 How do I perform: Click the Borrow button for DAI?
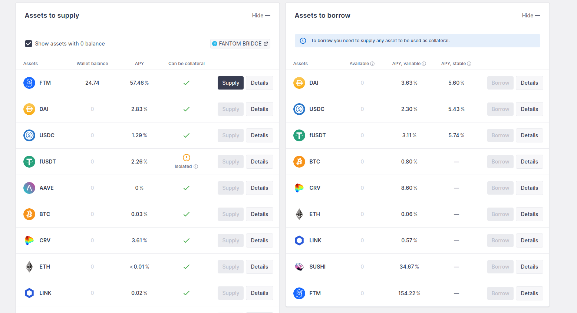[x=500, y=83]
